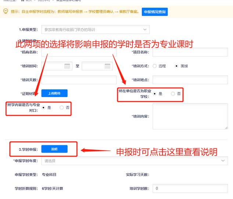The height and width of the screenshot is (199, 233).
Task: Click the blue 说明 button
Action: (x=54, y=149)
